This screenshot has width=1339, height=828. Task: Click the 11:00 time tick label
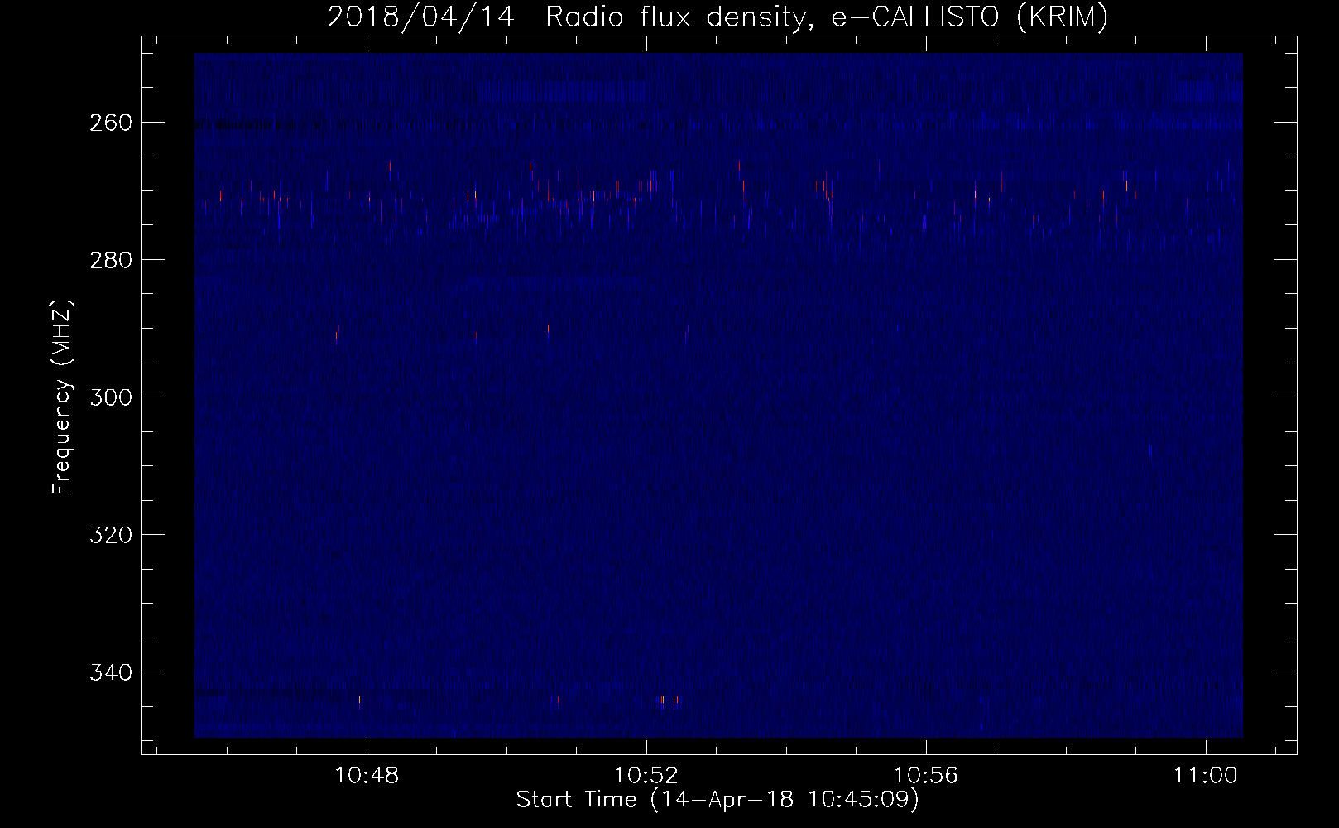[1206, 775]
